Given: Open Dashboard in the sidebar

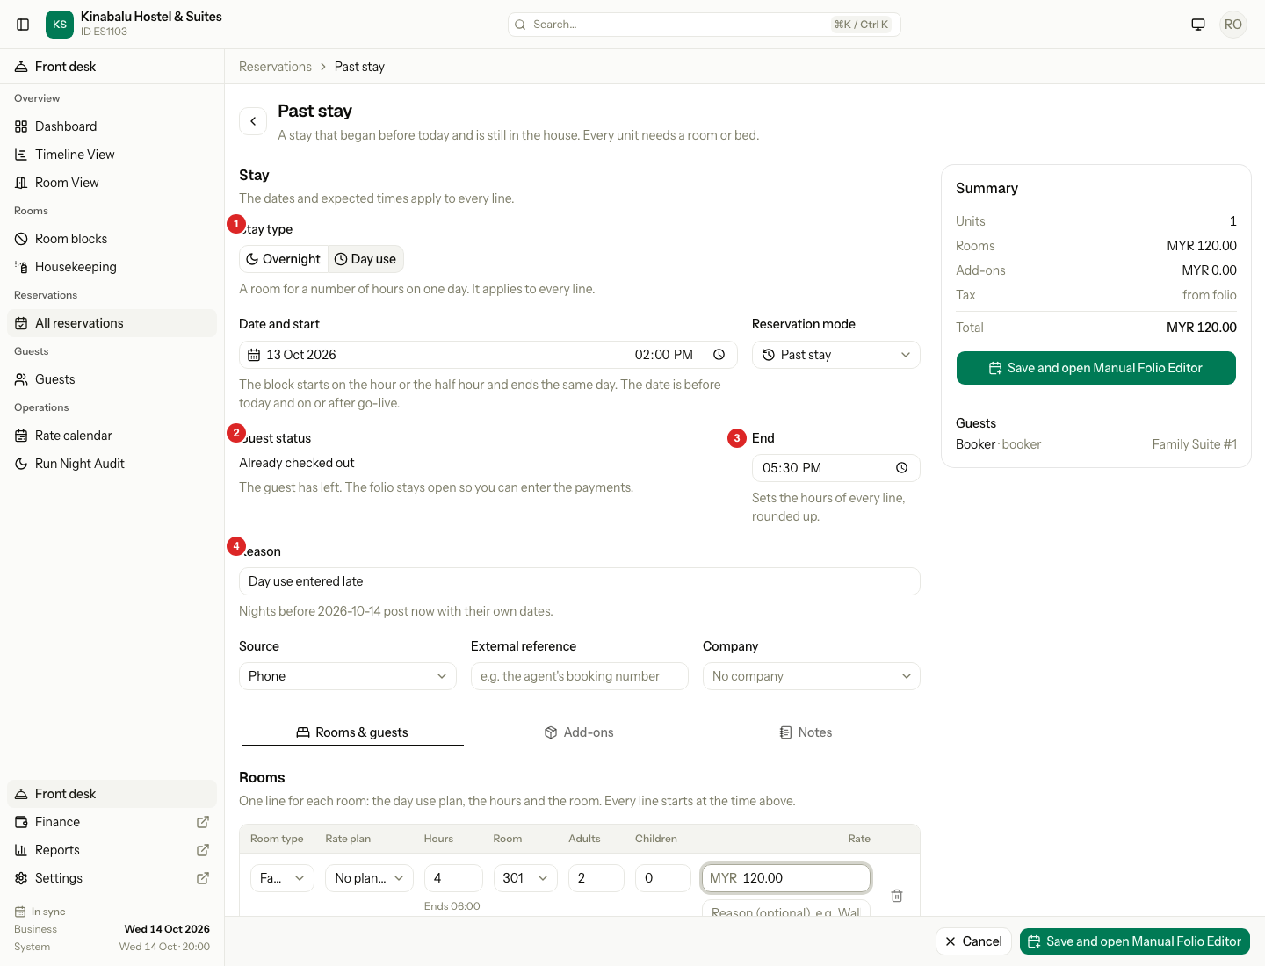Looking at the screenshot, I should (x=112, y=126).
